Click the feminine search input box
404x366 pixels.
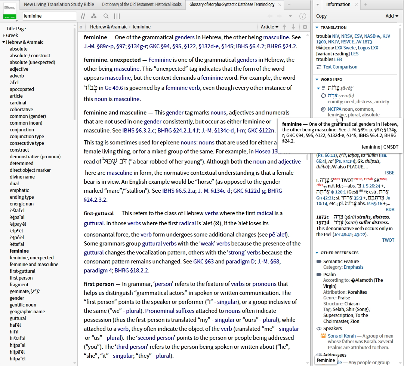[49, 16]
